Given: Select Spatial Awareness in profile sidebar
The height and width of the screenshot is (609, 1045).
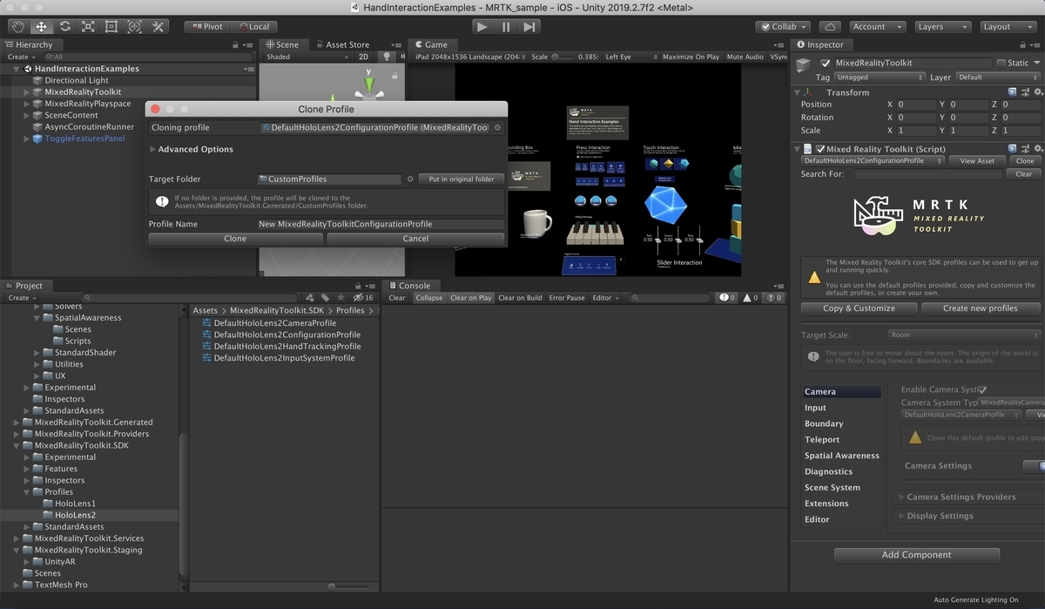Looking at the screenshot, I should (842, 456).
